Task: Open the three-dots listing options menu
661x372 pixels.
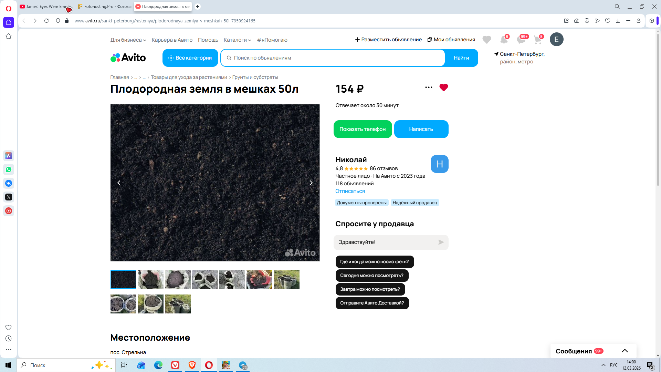Action: 429,87
